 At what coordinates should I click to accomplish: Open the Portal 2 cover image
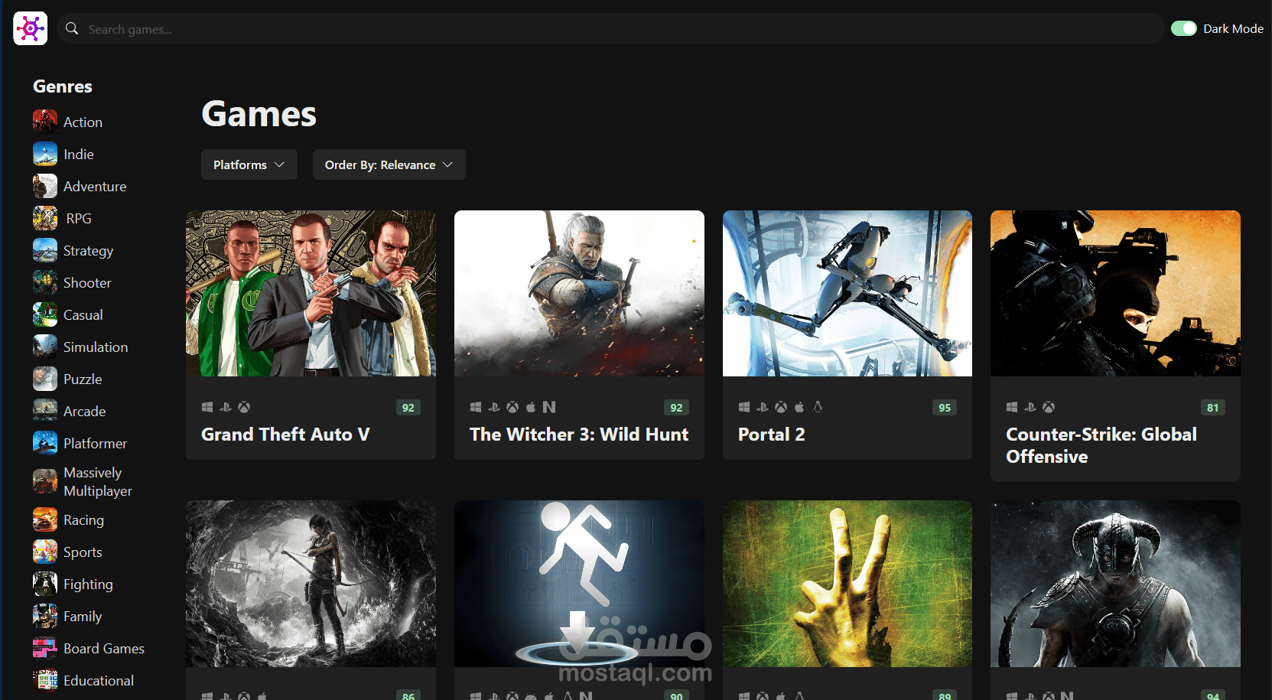coord(847,293)
